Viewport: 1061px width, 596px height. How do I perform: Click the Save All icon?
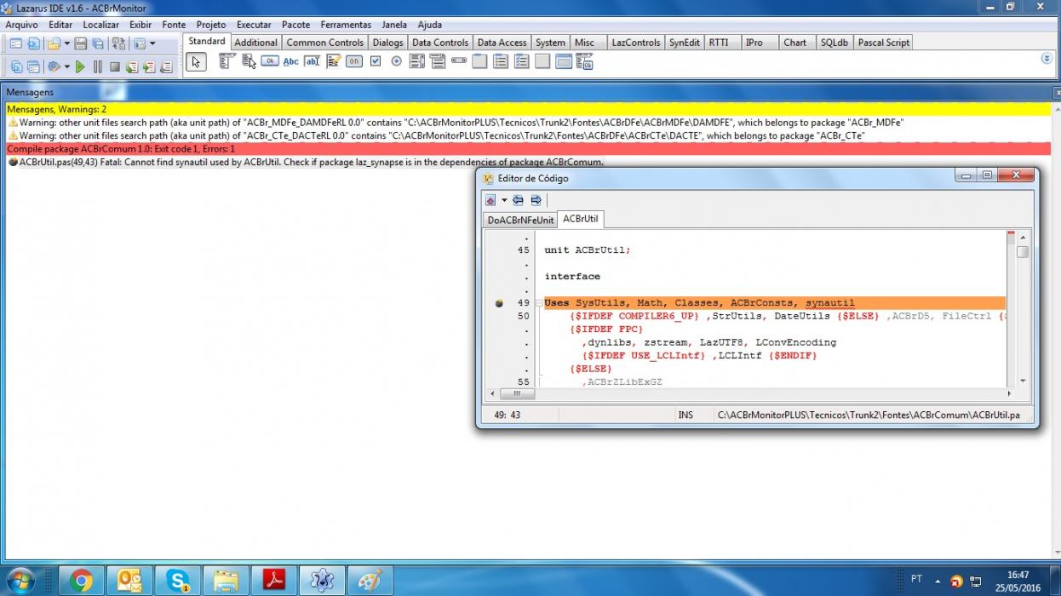pyautogui.click(x=99, y=43)
